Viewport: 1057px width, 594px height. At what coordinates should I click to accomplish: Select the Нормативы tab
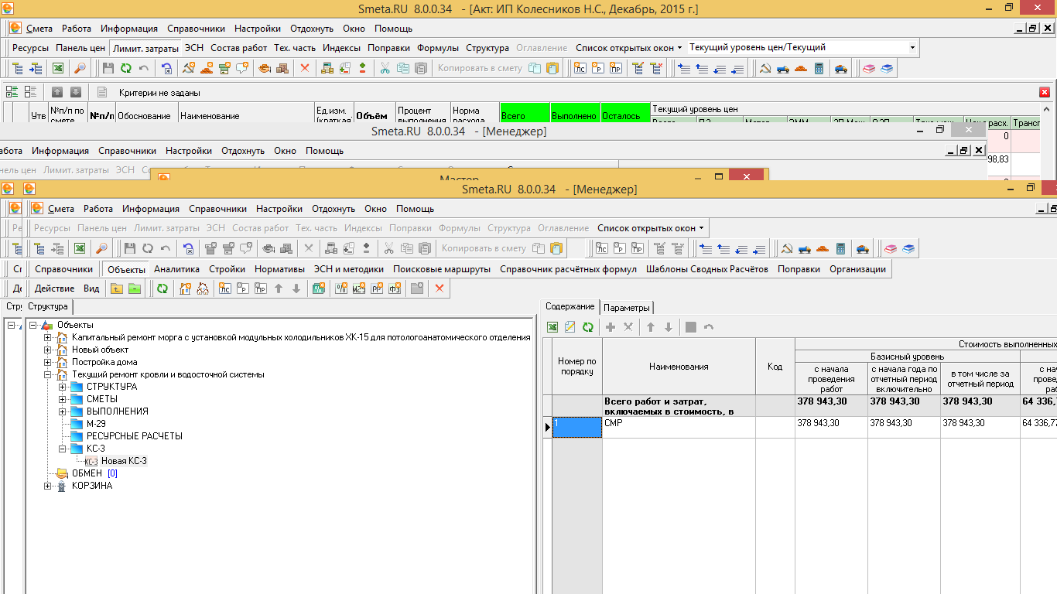pos(279,269)
